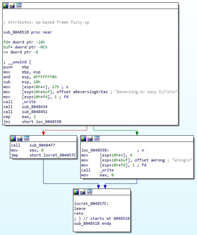Select the 'buf= dword ptr -0Ch' variable line
Viewport: 197px width, 235px height.
pyautogui.click(x=25, y=47)
